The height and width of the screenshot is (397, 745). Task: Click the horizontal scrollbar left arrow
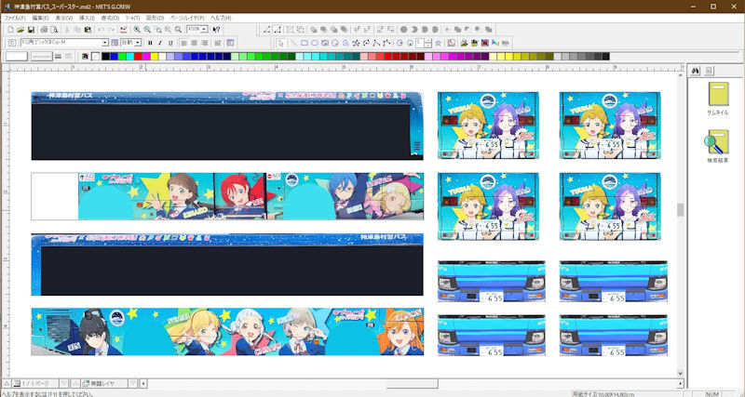(x=143, y=383)
